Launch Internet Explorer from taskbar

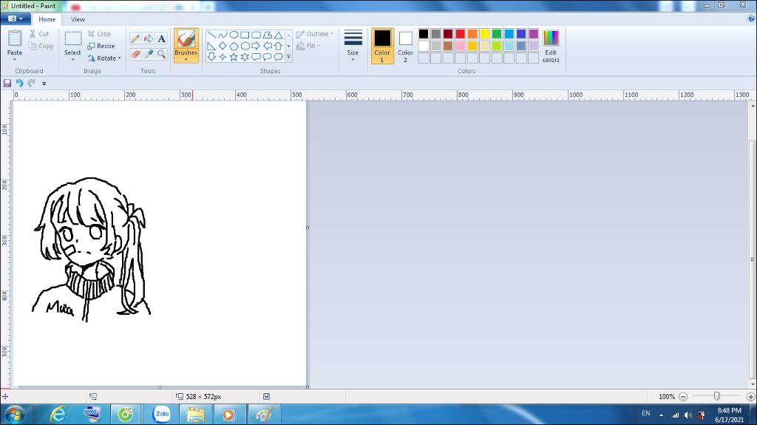(58, 415)
